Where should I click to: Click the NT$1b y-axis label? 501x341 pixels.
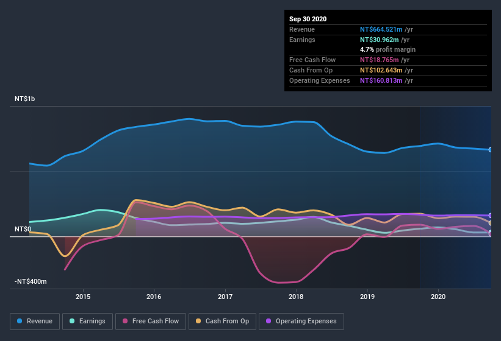point(24,99)
